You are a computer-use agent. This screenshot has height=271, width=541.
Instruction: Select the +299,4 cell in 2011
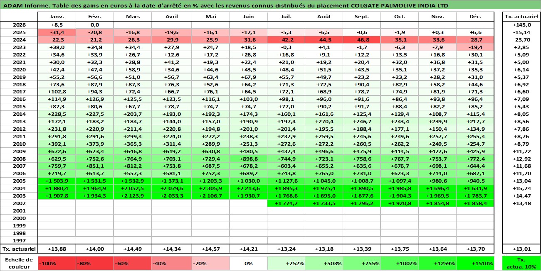click(132, 136)
